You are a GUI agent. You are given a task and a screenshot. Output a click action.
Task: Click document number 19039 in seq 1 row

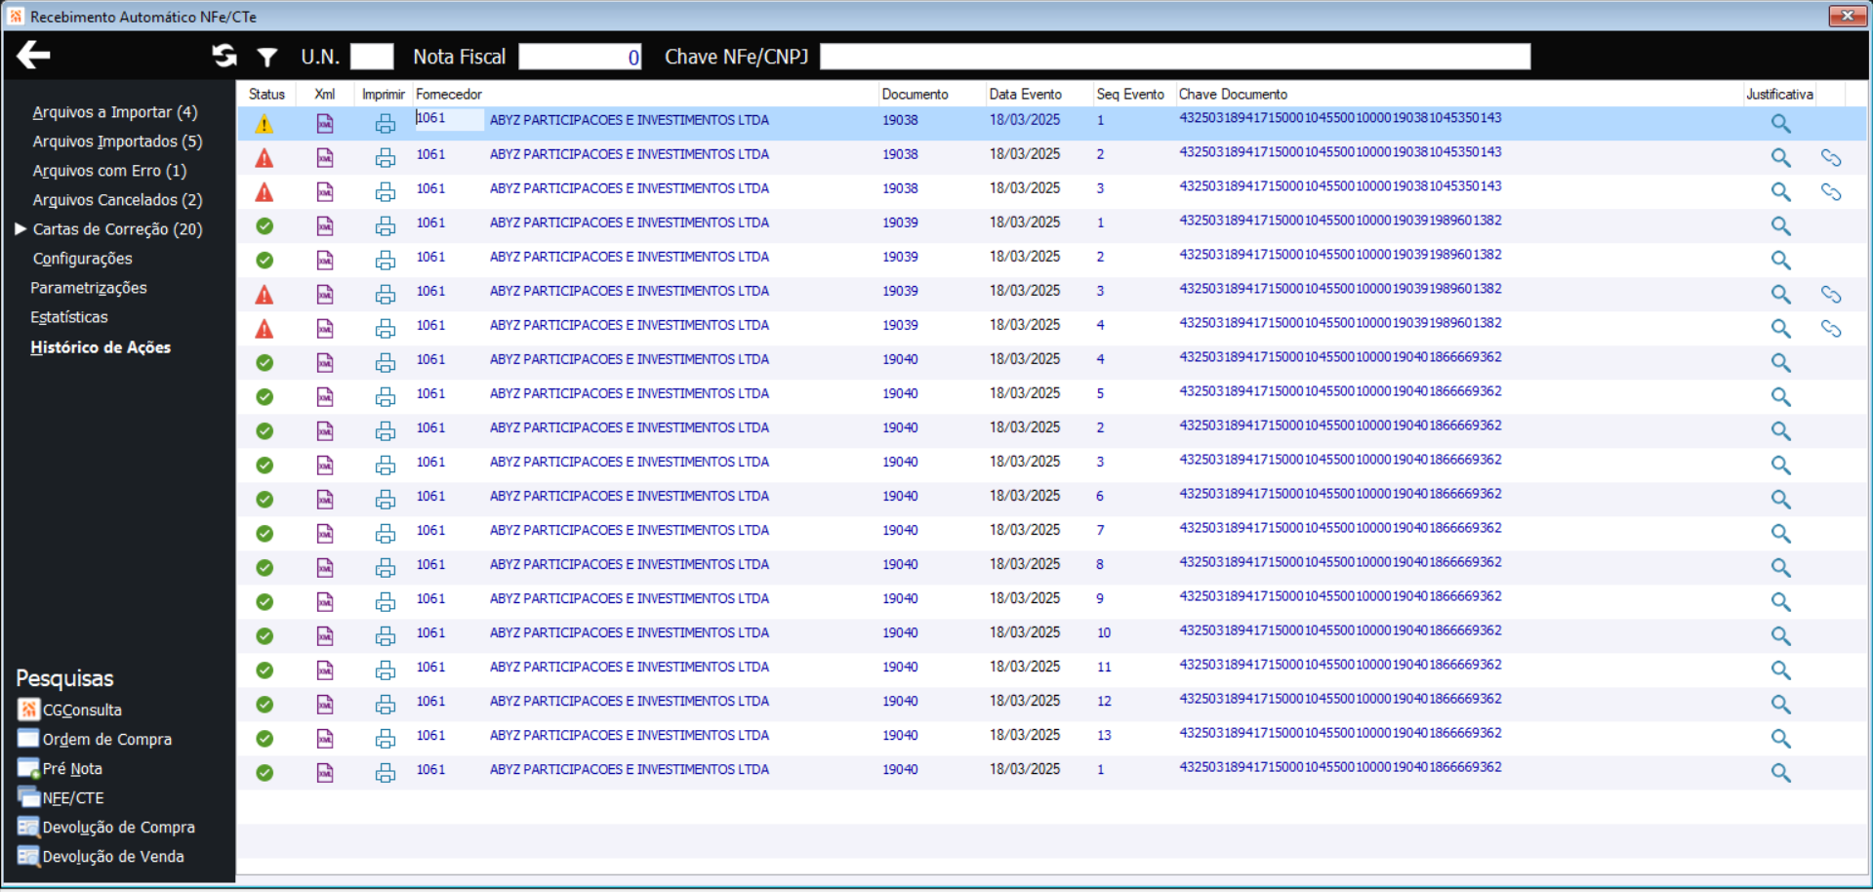point(900,223)
